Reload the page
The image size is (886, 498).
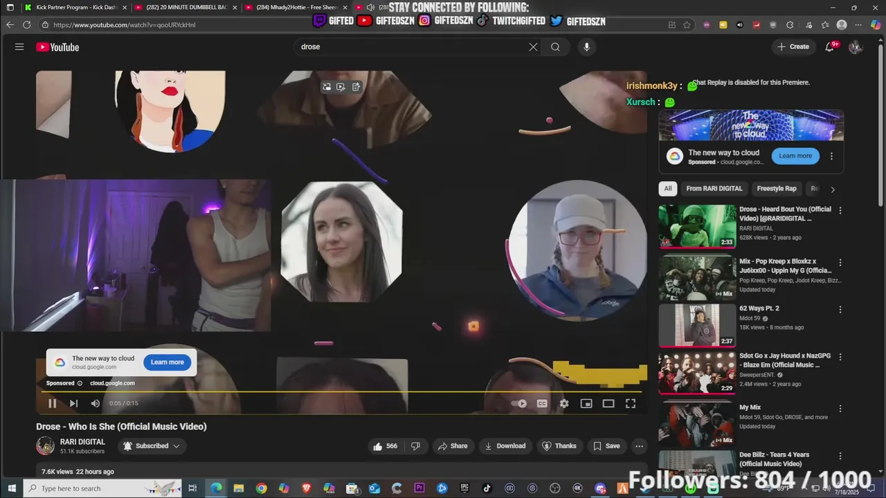(26, 25)
